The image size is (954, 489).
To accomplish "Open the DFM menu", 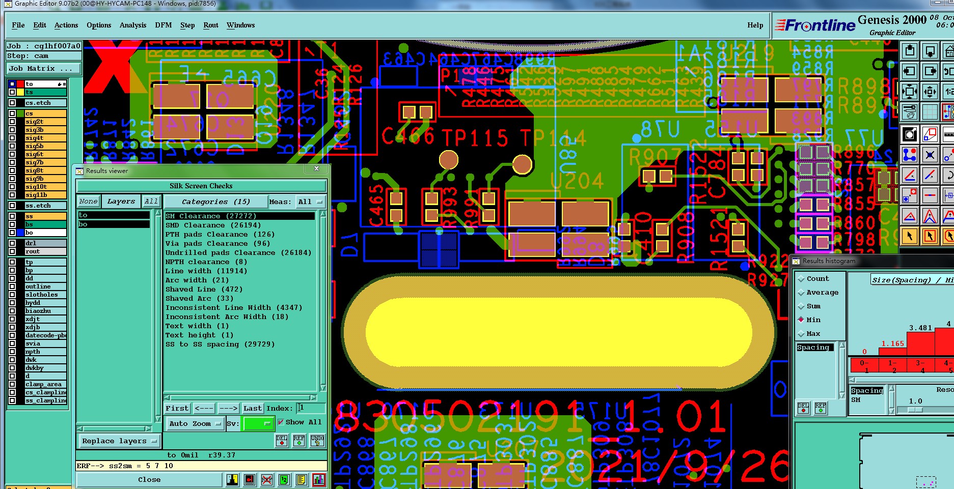I will pyautogui.click(x=163, y=25).
